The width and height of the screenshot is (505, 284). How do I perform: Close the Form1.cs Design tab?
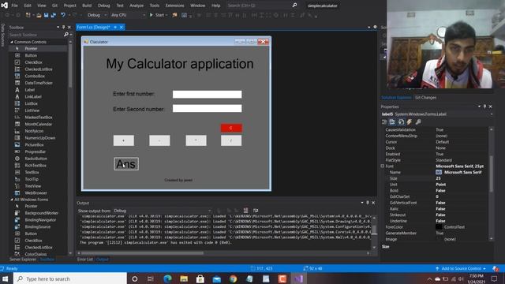[122, 28]
